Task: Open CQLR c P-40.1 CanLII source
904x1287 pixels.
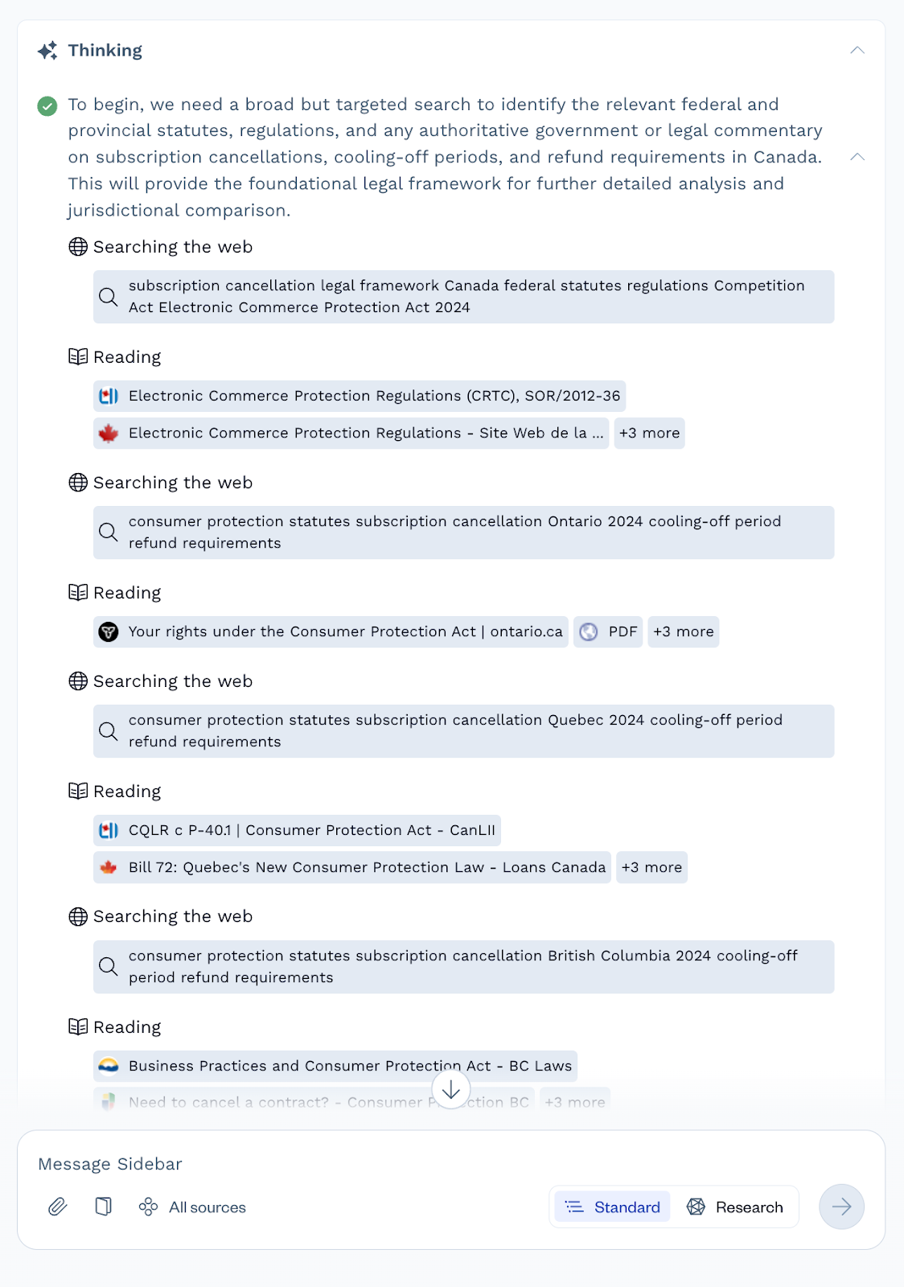Action: pos(297,830)
